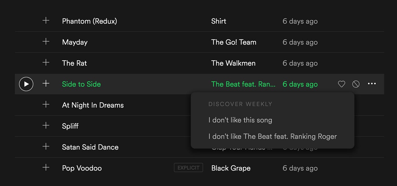Choose "I don't like The Beat feat. Ranking Roger"

[x=273, y=136]
